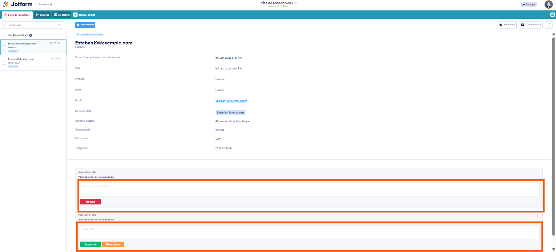Click the Jotform logo
This screenshot has height=252, width=556.
point(18,4)
